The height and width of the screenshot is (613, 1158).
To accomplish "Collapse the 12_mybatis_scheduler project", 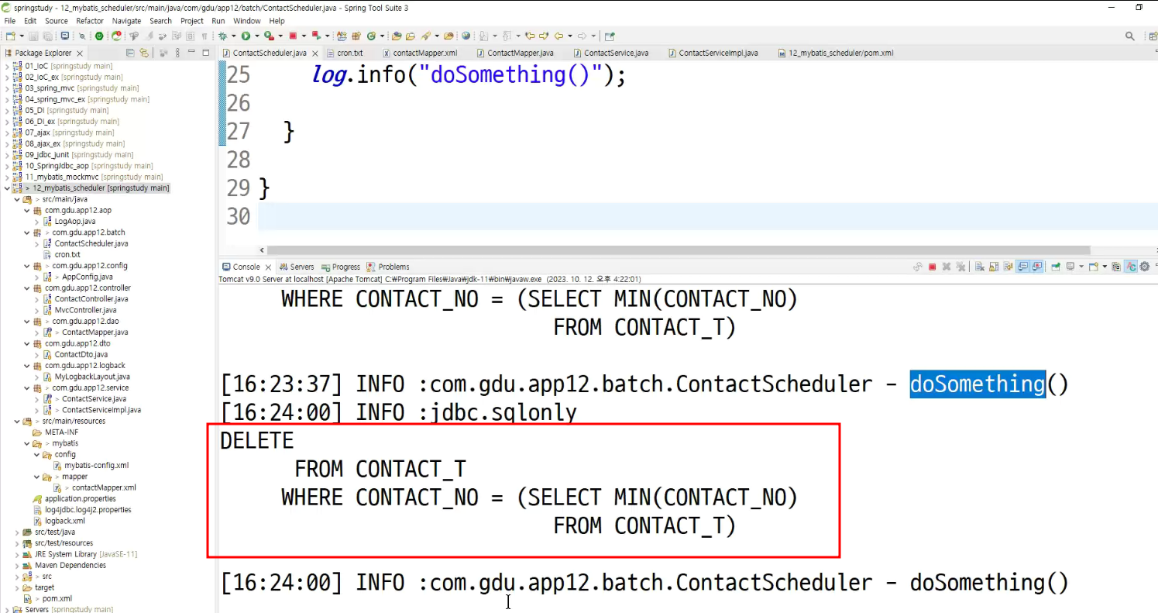I will (x=8, y=188).
